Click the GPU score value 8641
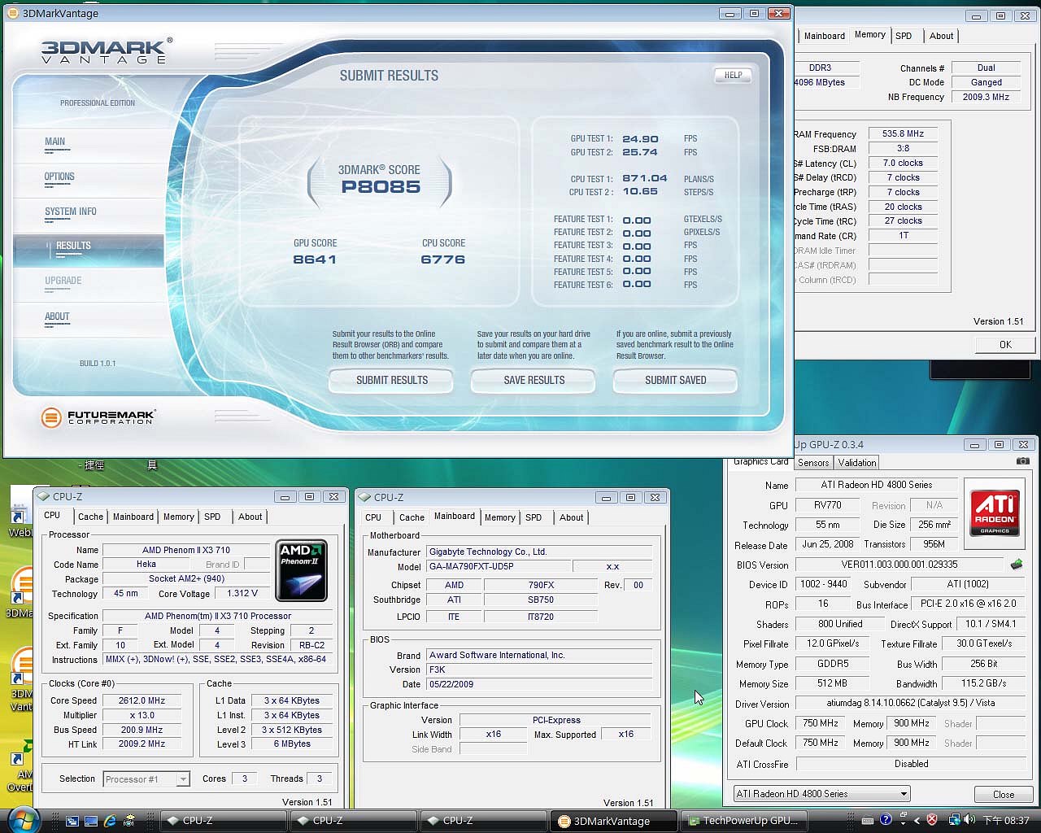The width and height of the screenshot is (1041, 833). tap(315, 259)
